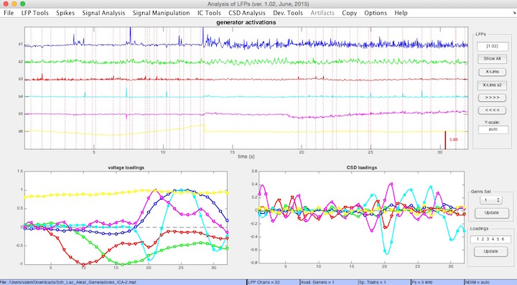This screenshot has width=517, height=285.
Task: Click the X-Lims button
Action: pyautogui.click(x=493, y=72)
